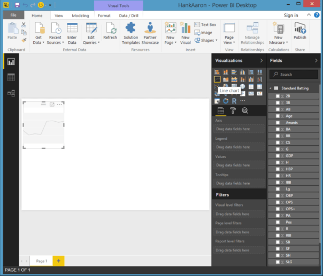Add a new page with plus button
Screen dimensions: 323x276
58,261
